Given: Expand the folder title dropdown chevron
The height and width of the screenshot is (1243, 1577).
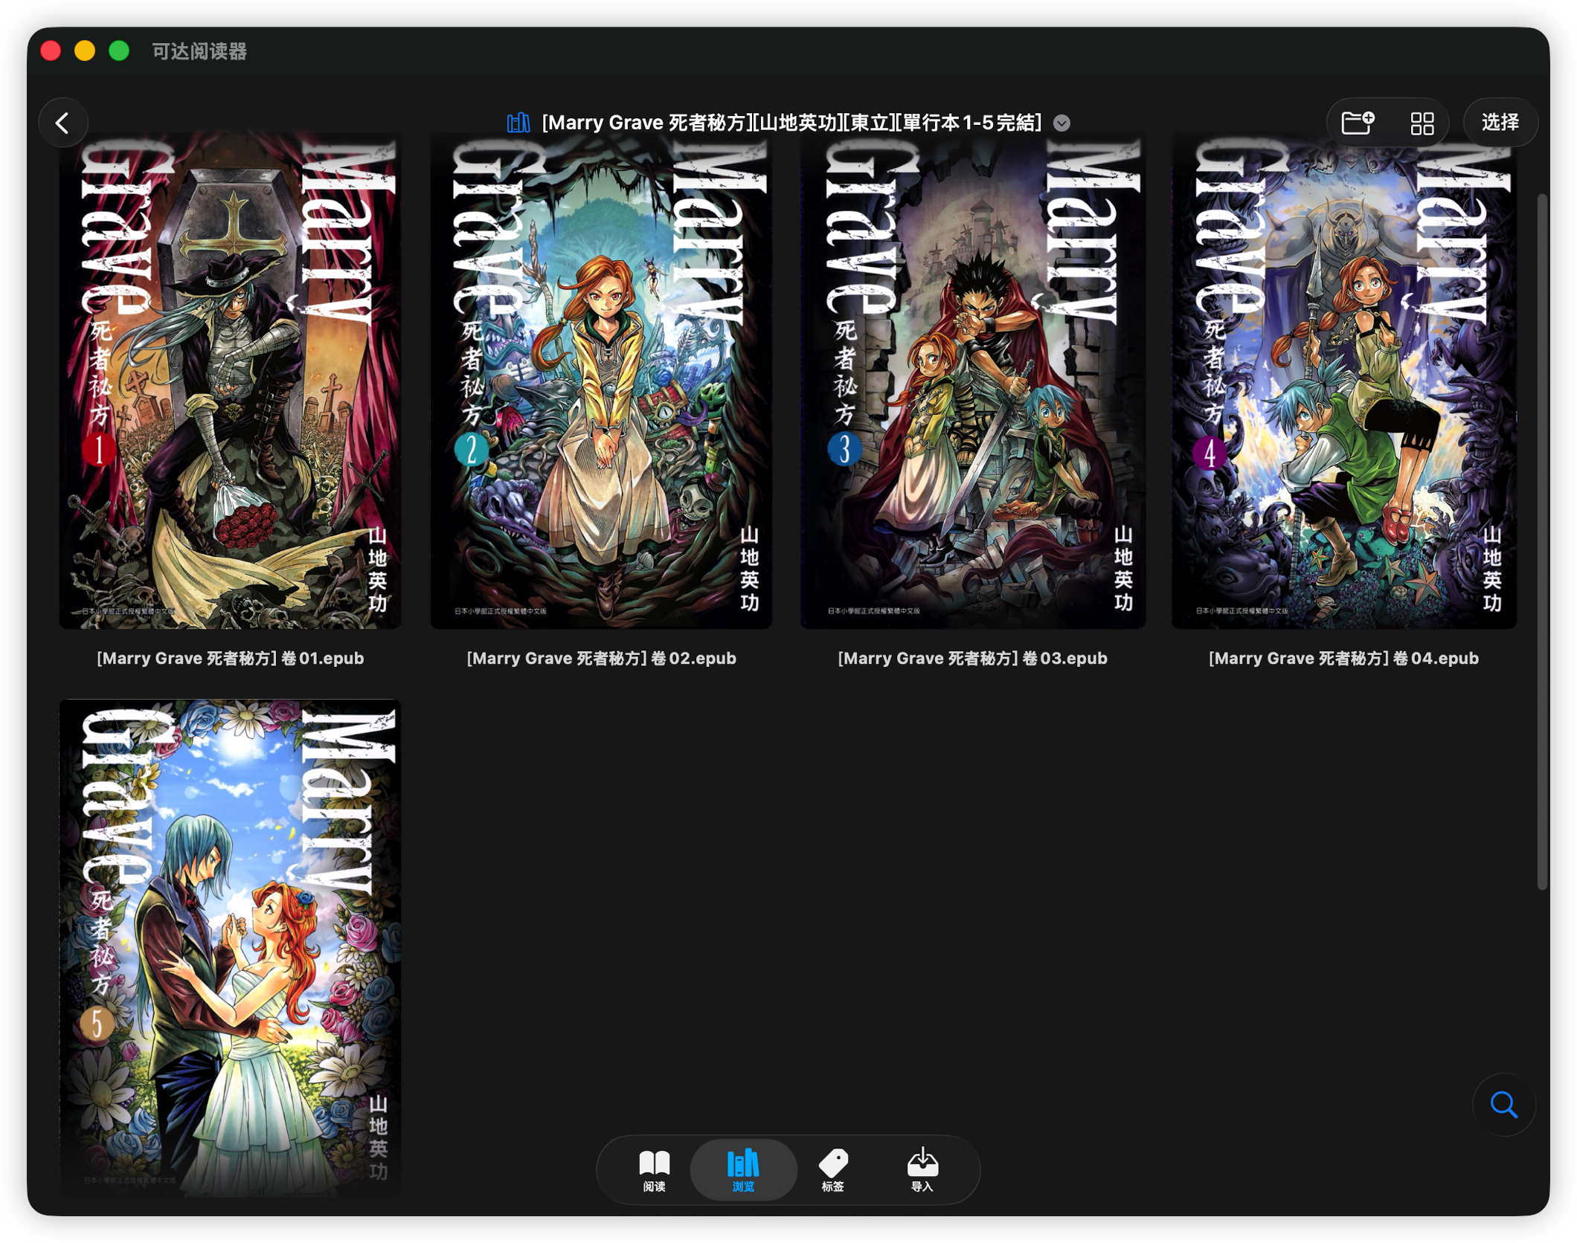Looking at the screenshot, I should coord(1061,123).
